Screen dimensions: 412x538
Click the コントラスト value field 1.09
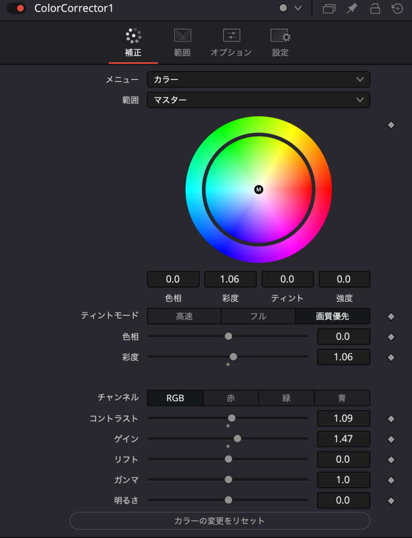point(344,419)
